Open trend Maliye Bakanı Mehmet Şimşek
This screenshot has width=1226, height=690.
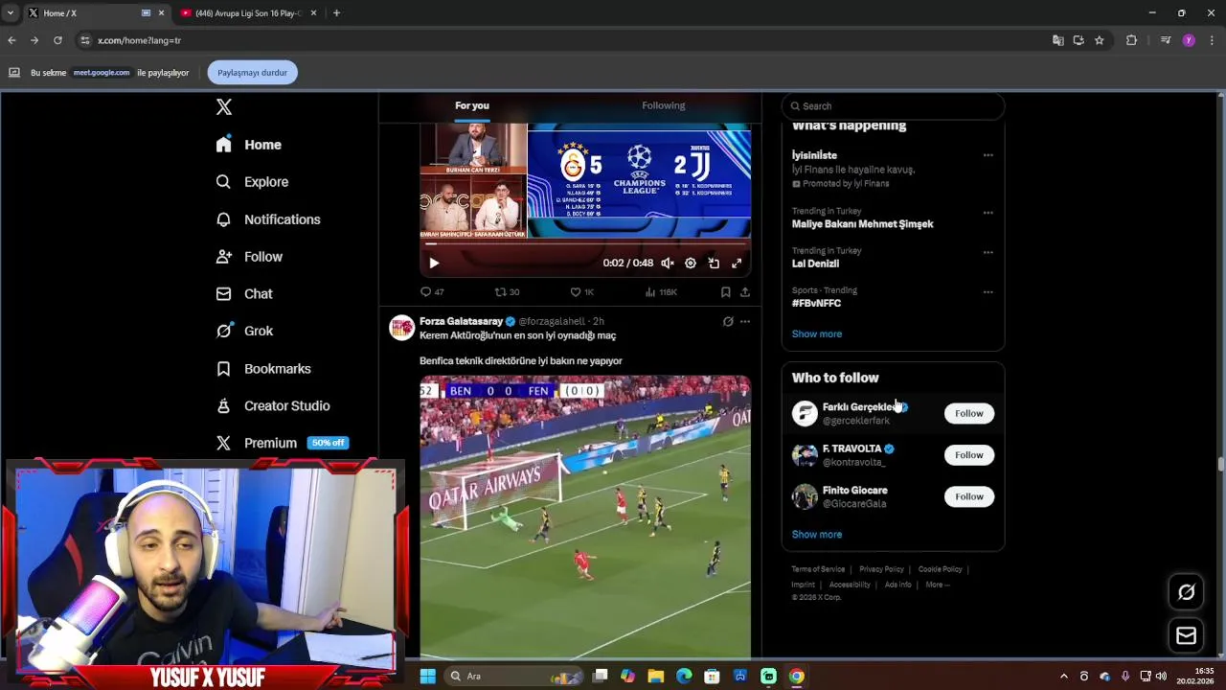tap(862, 224)
